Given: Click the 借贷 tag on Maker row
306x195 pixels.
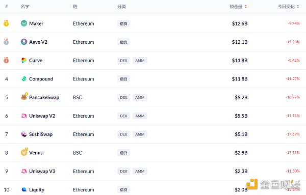Looking at the screenshot, I should tap(123, 23).
